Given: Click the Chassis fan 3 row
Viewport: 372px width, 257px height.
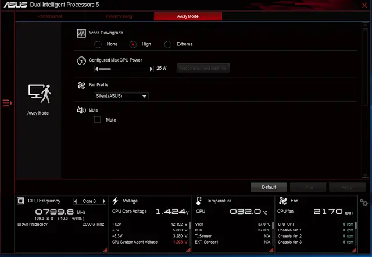Looking at the screenshot, I should 316,242.
